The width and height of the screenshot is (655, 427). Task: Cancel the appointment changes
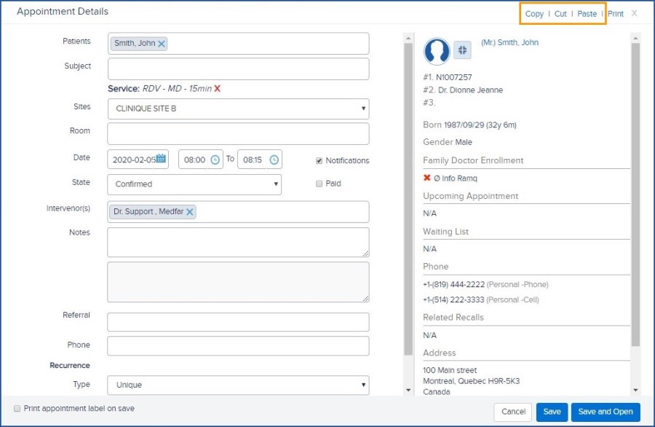tap(512, 411)
